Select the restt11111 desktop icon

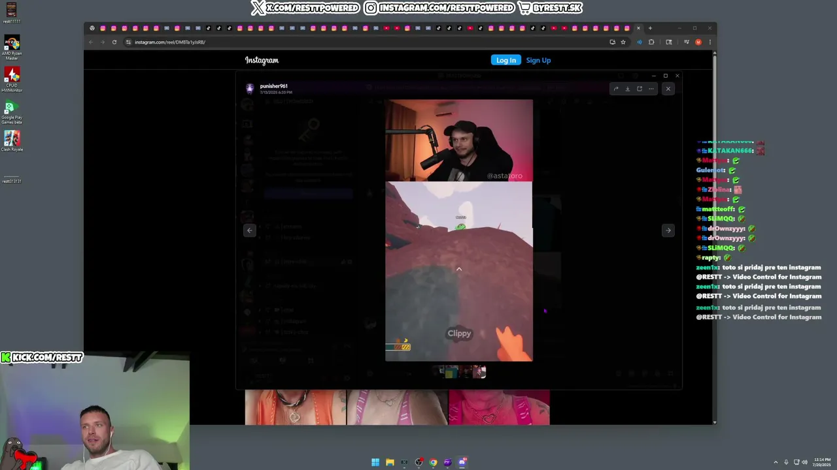coord(12,13)
